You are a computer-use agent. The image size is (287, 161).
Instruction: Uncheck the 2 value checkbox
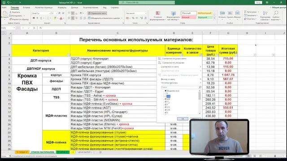[x=165, y=104]
